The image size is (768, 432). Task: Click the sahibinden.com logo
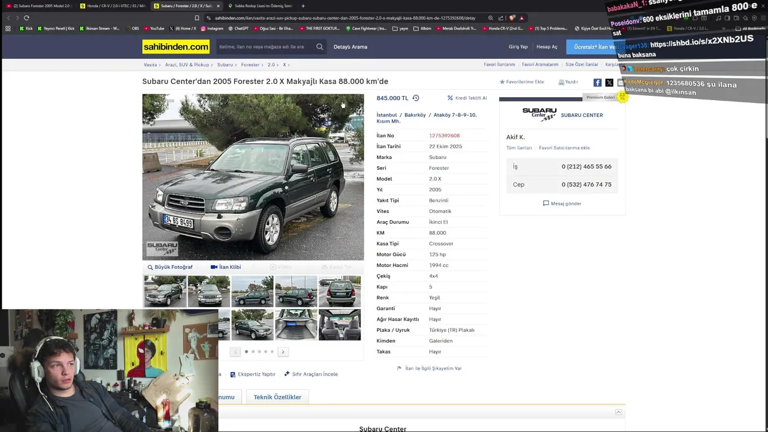coord(176,47)
